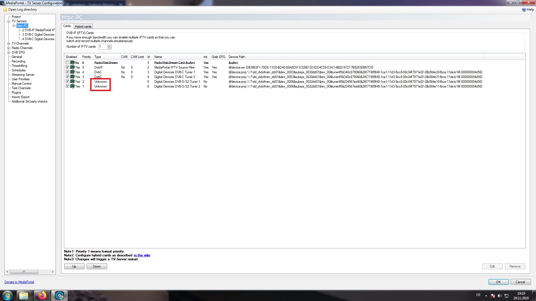
Task: Uncheck the DVB-C Tuner 1 card checkbox
Action: click(x=67, y=72)
